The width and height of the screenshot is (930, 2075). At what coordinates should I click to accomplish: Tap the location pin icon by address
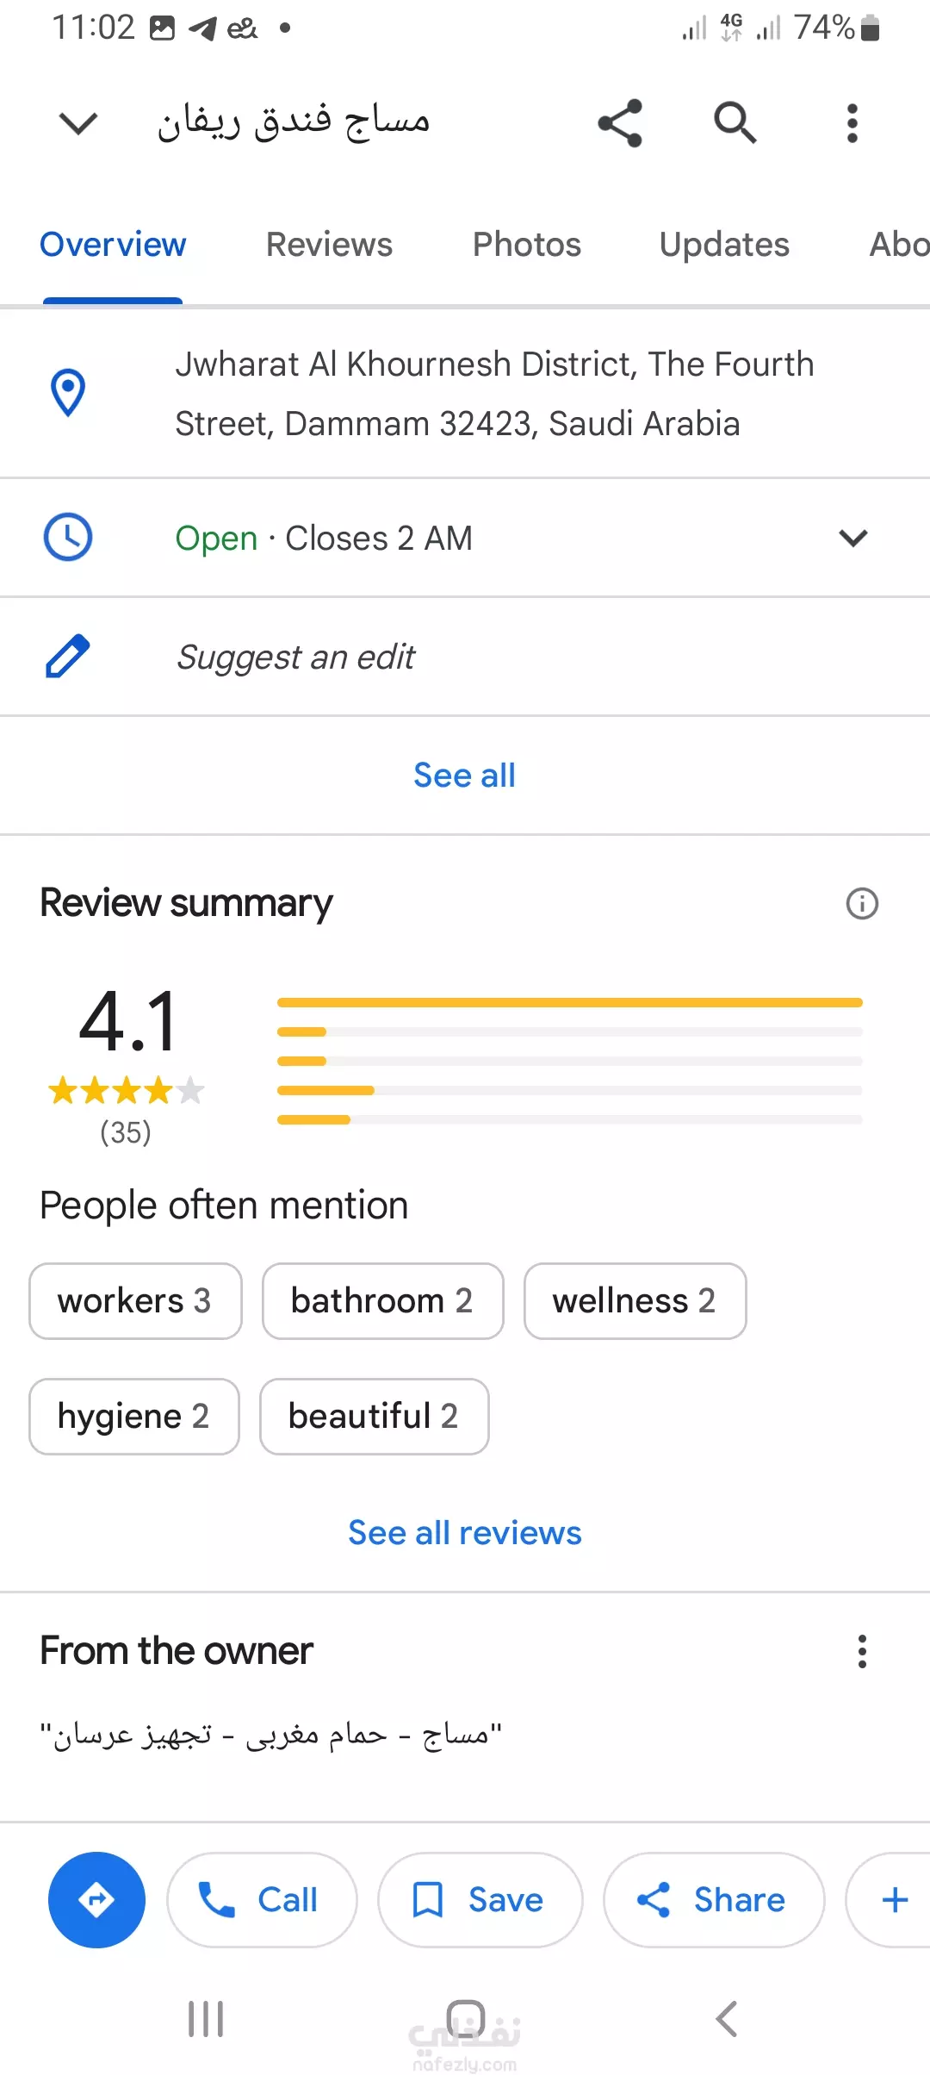[68, 392]
